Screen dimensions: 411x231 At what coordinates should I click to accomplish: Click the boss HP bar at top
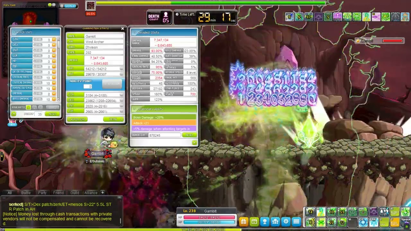(211, 3)
